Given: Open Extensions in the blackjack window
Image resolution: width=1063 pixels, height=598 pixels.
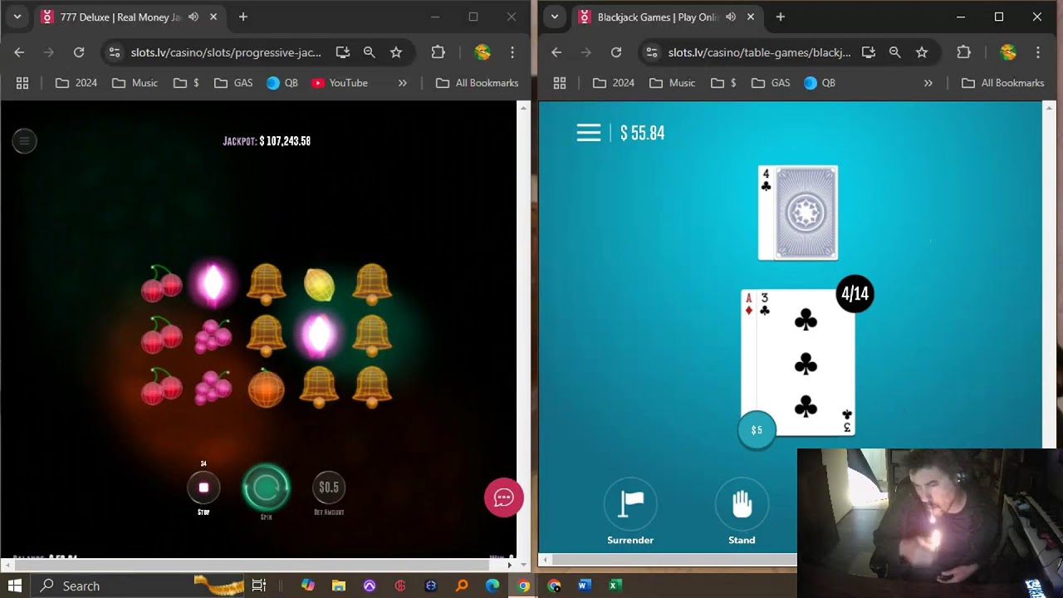Looking at the screenshot, I should point(963,52).
